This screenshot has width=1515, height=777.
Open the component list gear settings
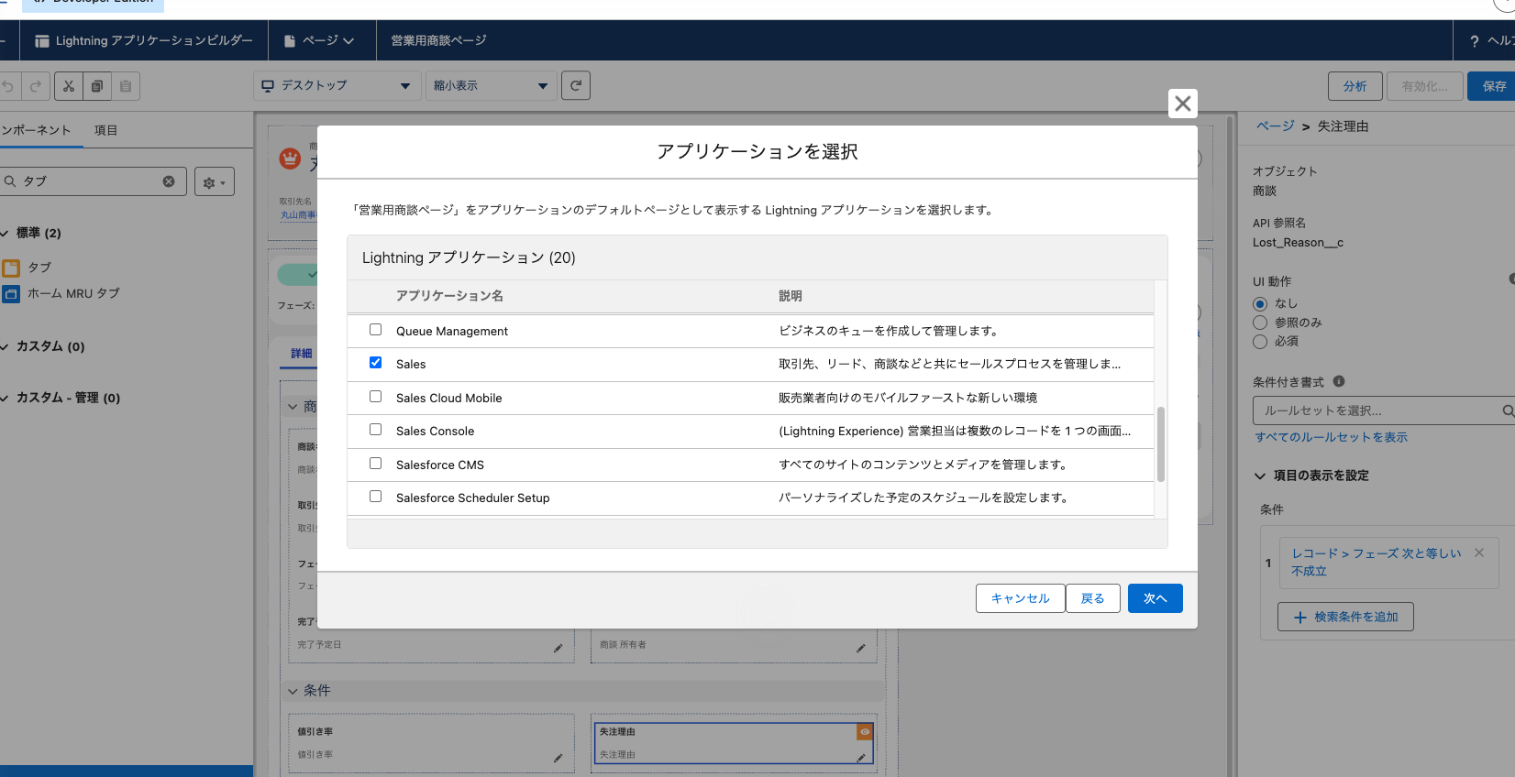tap(215, 181)
